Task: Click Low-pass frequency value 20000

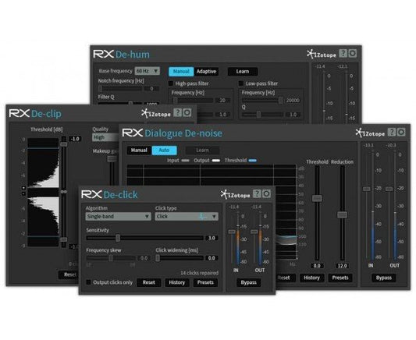Action: [293, 101]
